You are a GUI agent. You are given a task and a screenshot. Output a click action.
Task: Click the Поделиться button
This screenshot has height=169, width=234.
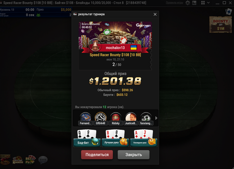click(x=97, y=155)
